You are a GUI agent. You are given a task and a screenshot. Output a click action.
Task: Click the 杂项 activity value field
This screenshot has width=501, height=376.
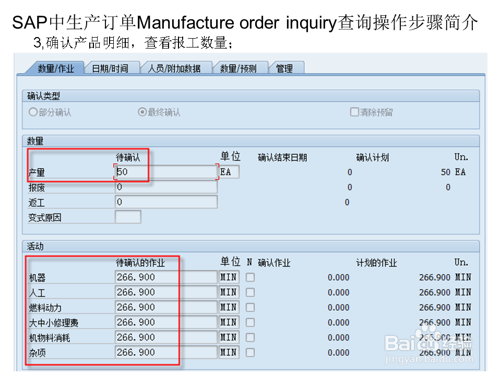tap(166, 352)
